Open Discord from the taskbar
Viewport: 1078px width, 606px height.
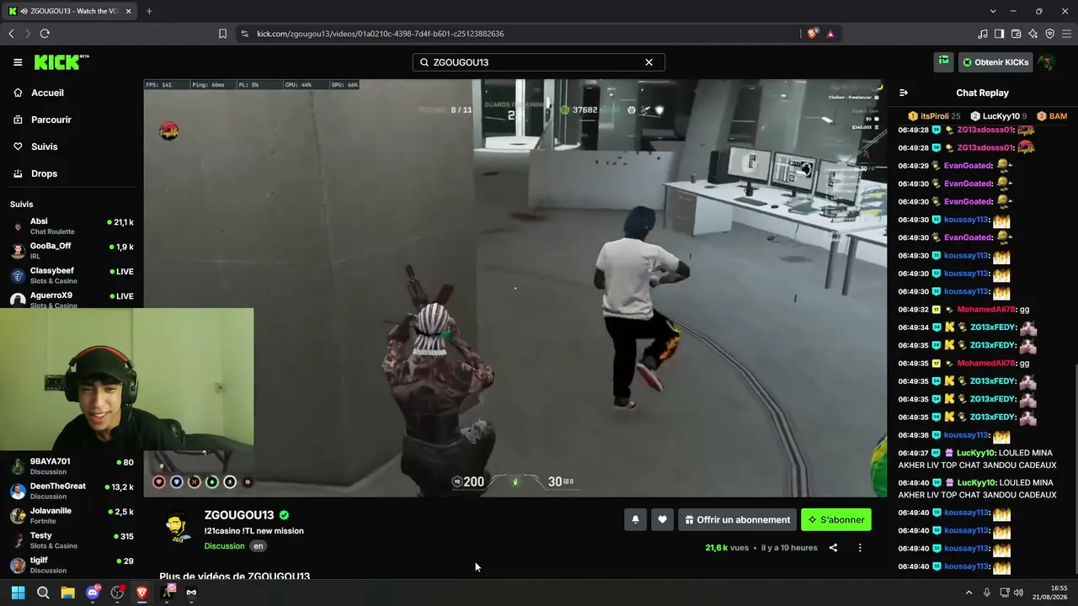pos(93,593)
